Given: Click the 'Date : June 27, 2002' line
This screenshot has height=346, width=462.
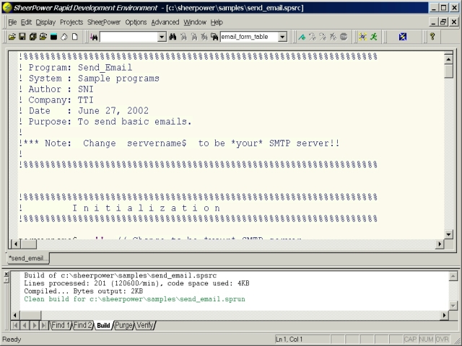Looking at the screenshot, I should tap(84, 111).
